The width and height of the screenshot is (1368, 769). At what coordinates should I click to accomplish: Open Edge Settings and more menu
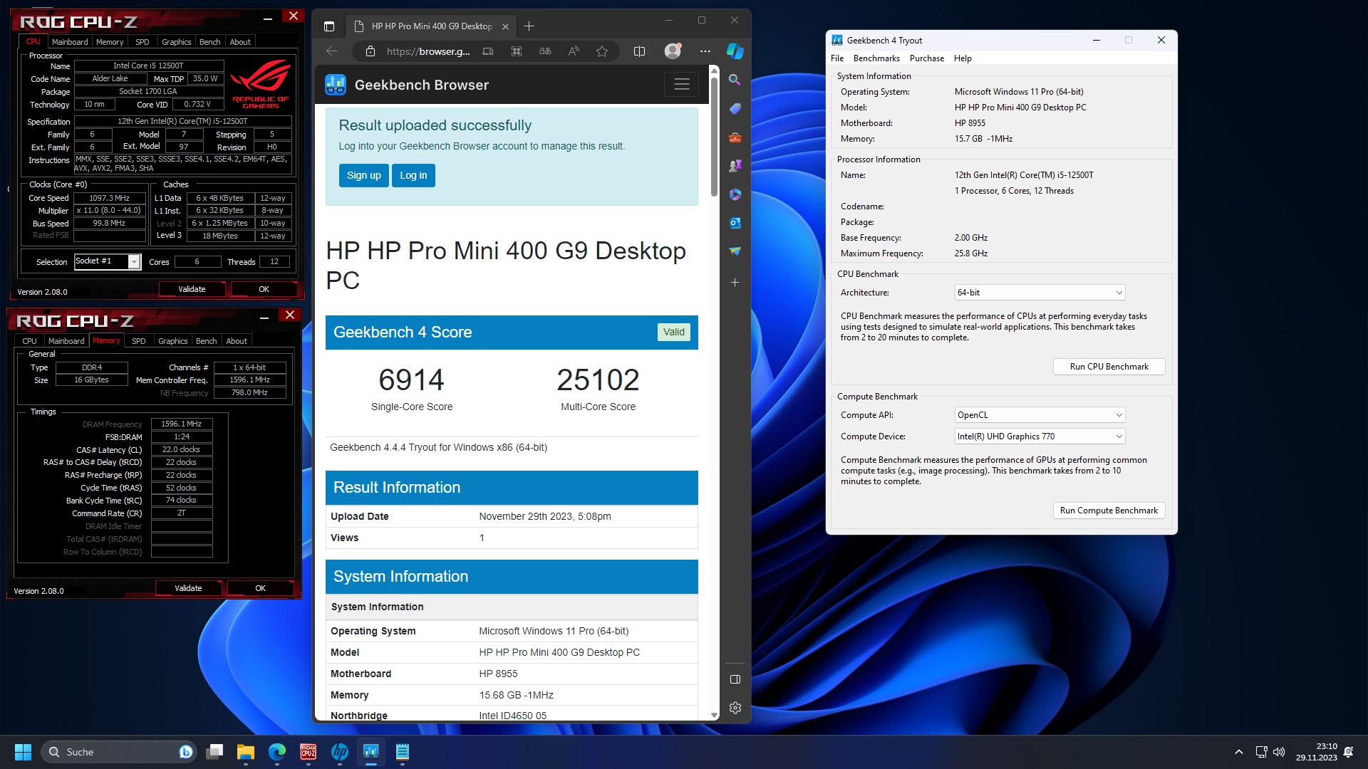pyautogui.click(x=705, y=51)
